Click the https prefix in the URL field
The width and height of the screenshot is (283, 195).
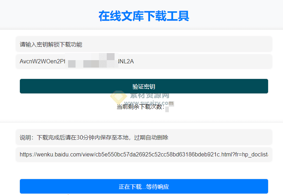(x=27, y=154)
